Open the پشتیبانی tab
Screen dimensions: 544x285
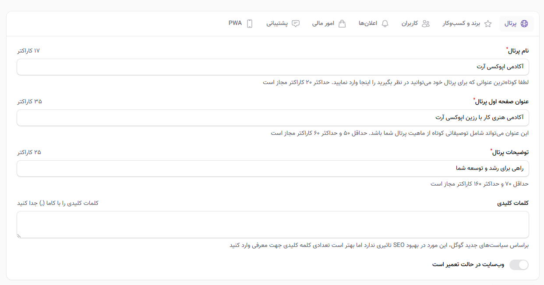point(283,24)
